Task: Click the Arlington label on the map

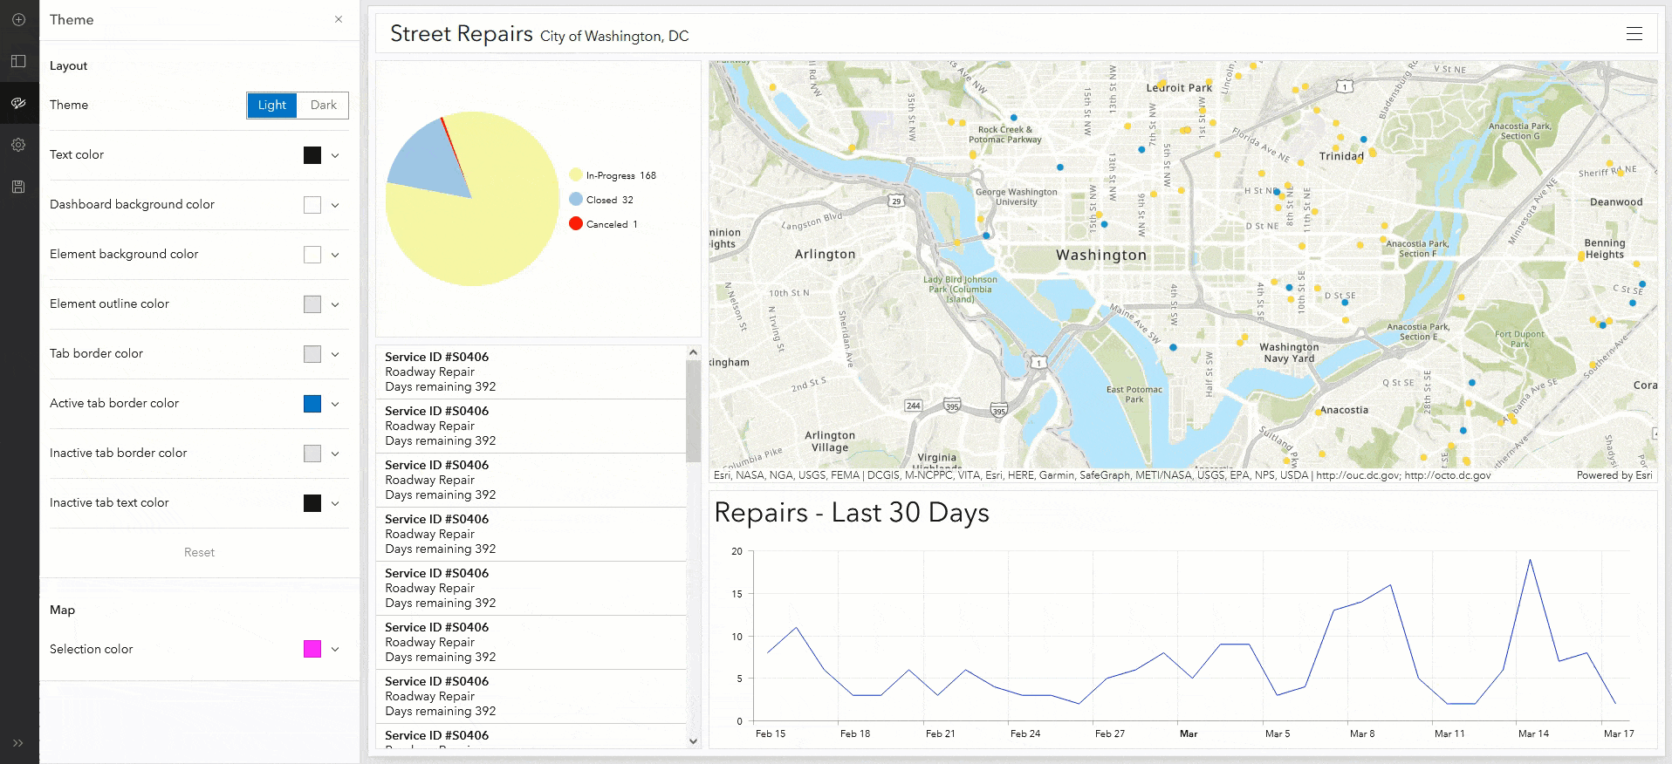Action: (x=825, y=254)
